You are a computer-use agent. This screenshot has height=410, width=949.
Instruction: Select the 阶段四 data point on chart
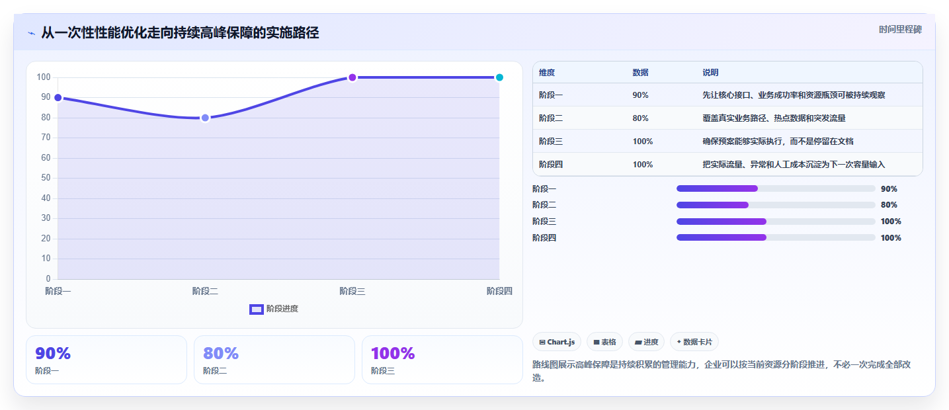(x=499, y=77)
